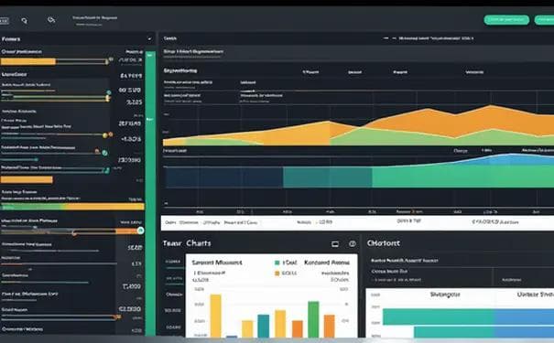Click the first green pill button at top-right
This screenshot has width=554, height=343.
(506, 20)
